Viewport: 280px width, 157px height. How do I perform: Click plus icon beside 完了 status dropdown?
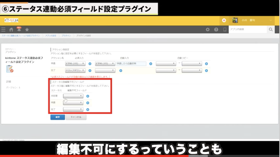tap(88, 110)
